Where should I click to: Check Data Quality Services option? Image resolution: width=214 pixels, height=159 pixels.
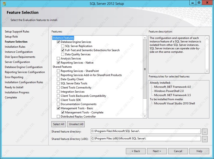(63, 54)
